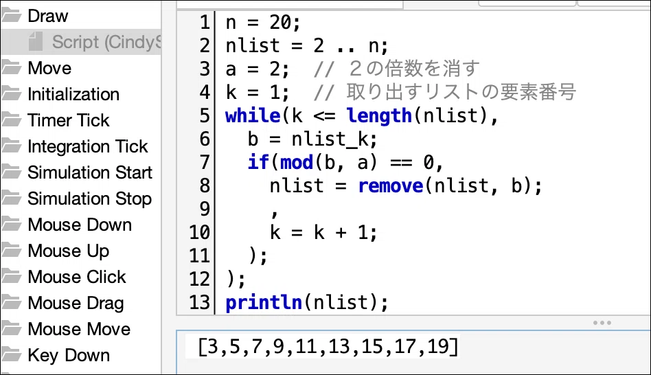Screen dimensions: 651x375
Task: Click the Timer Tick folder icon
Action: [x=11, y=120]
